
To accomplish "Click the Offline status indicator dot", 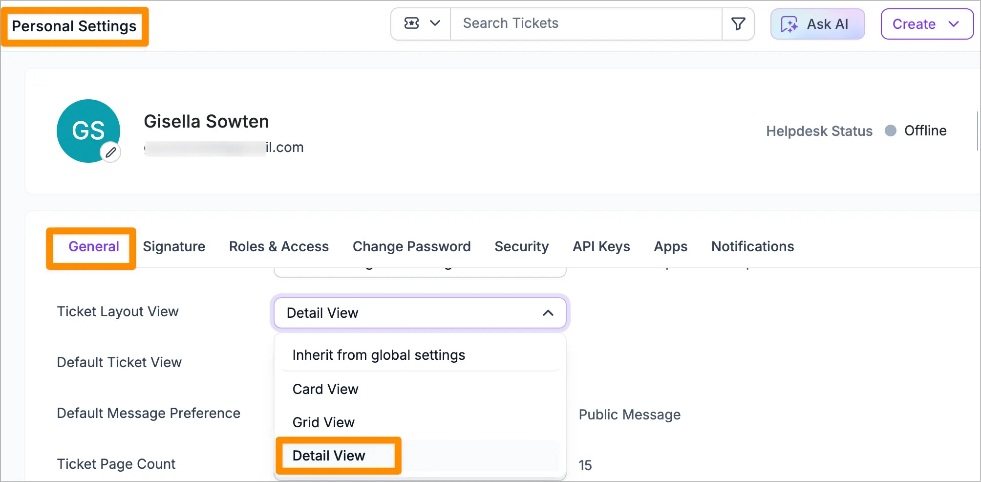I will [891, 131].
